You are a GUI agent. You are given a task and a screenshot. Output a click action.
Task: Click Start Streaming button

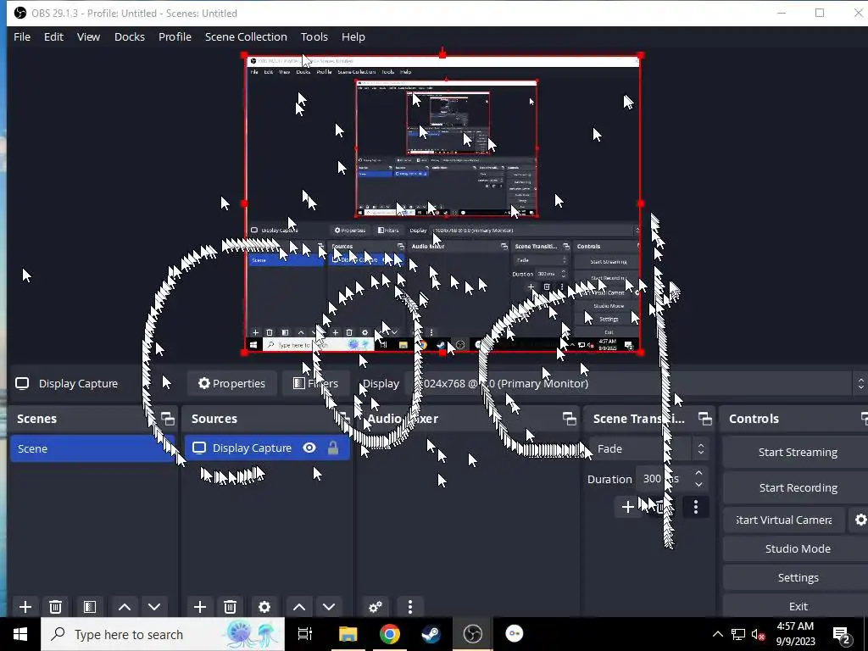[797, 453]
